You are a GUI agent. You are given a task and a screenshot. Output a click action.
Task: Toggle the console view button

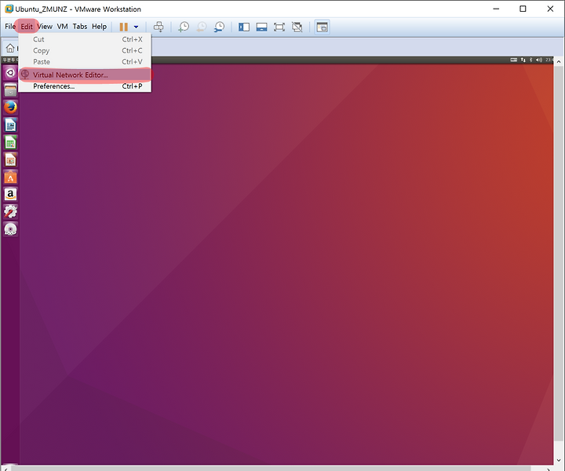pyautogui.click(x=323, y=27)
